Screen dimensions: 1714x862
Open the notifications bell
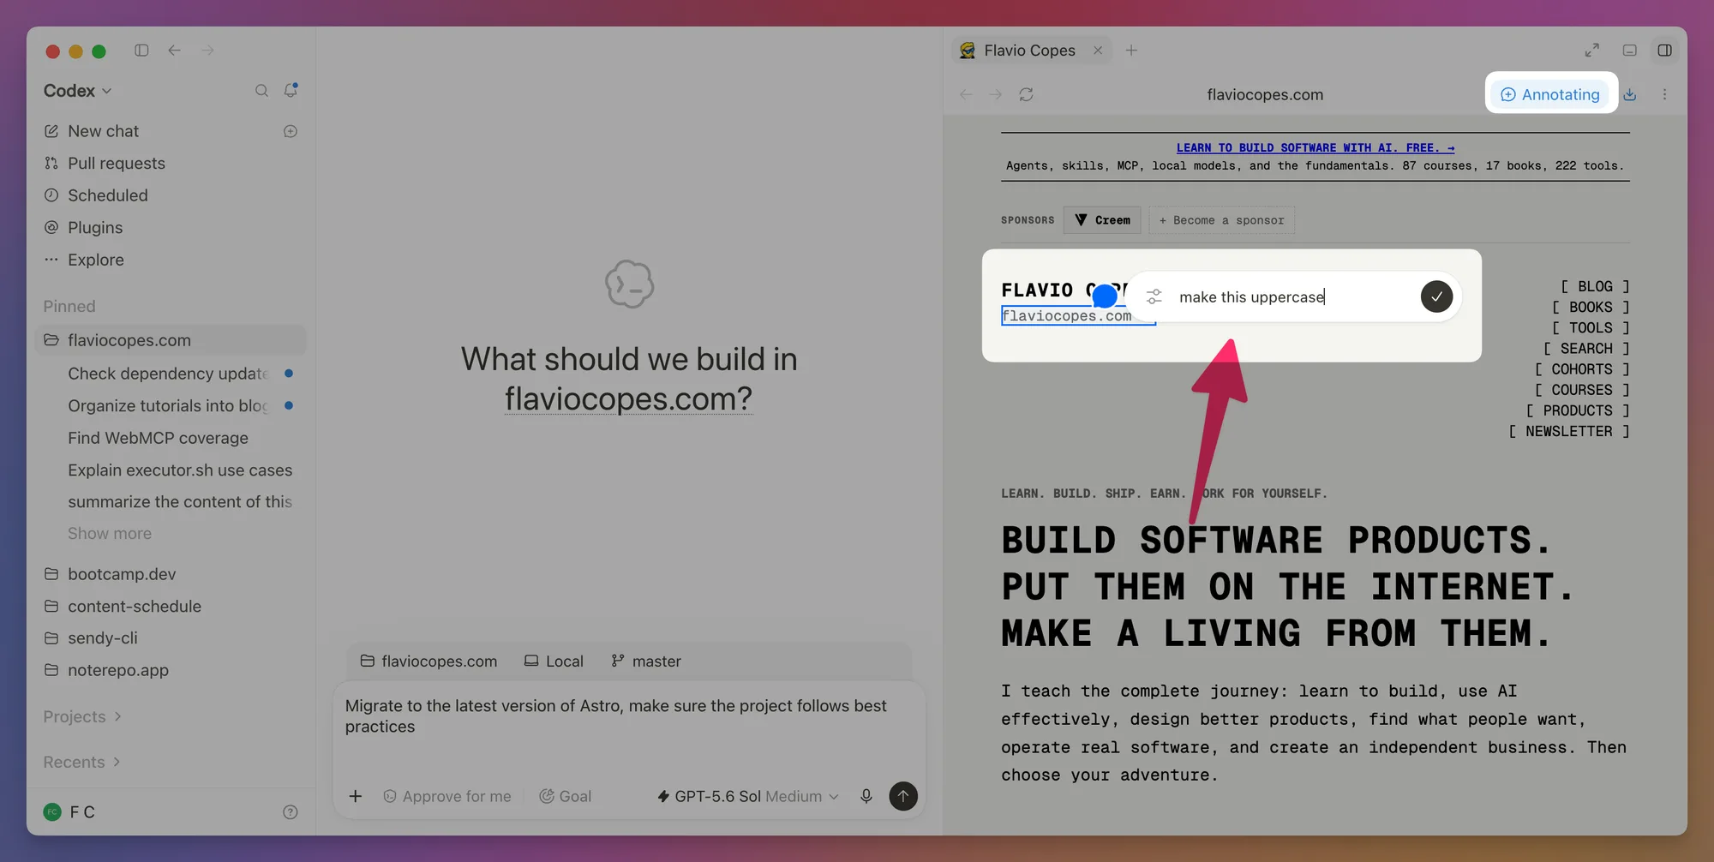click(x=291, y=90)
